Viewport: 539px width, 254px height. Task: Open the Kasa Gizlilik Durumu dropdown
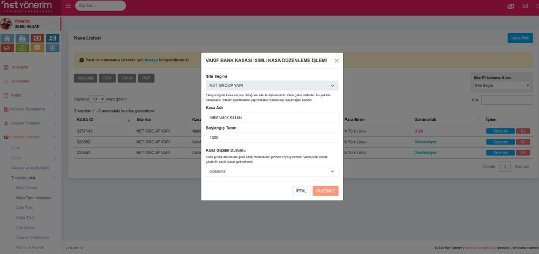[x=272, y=171]
